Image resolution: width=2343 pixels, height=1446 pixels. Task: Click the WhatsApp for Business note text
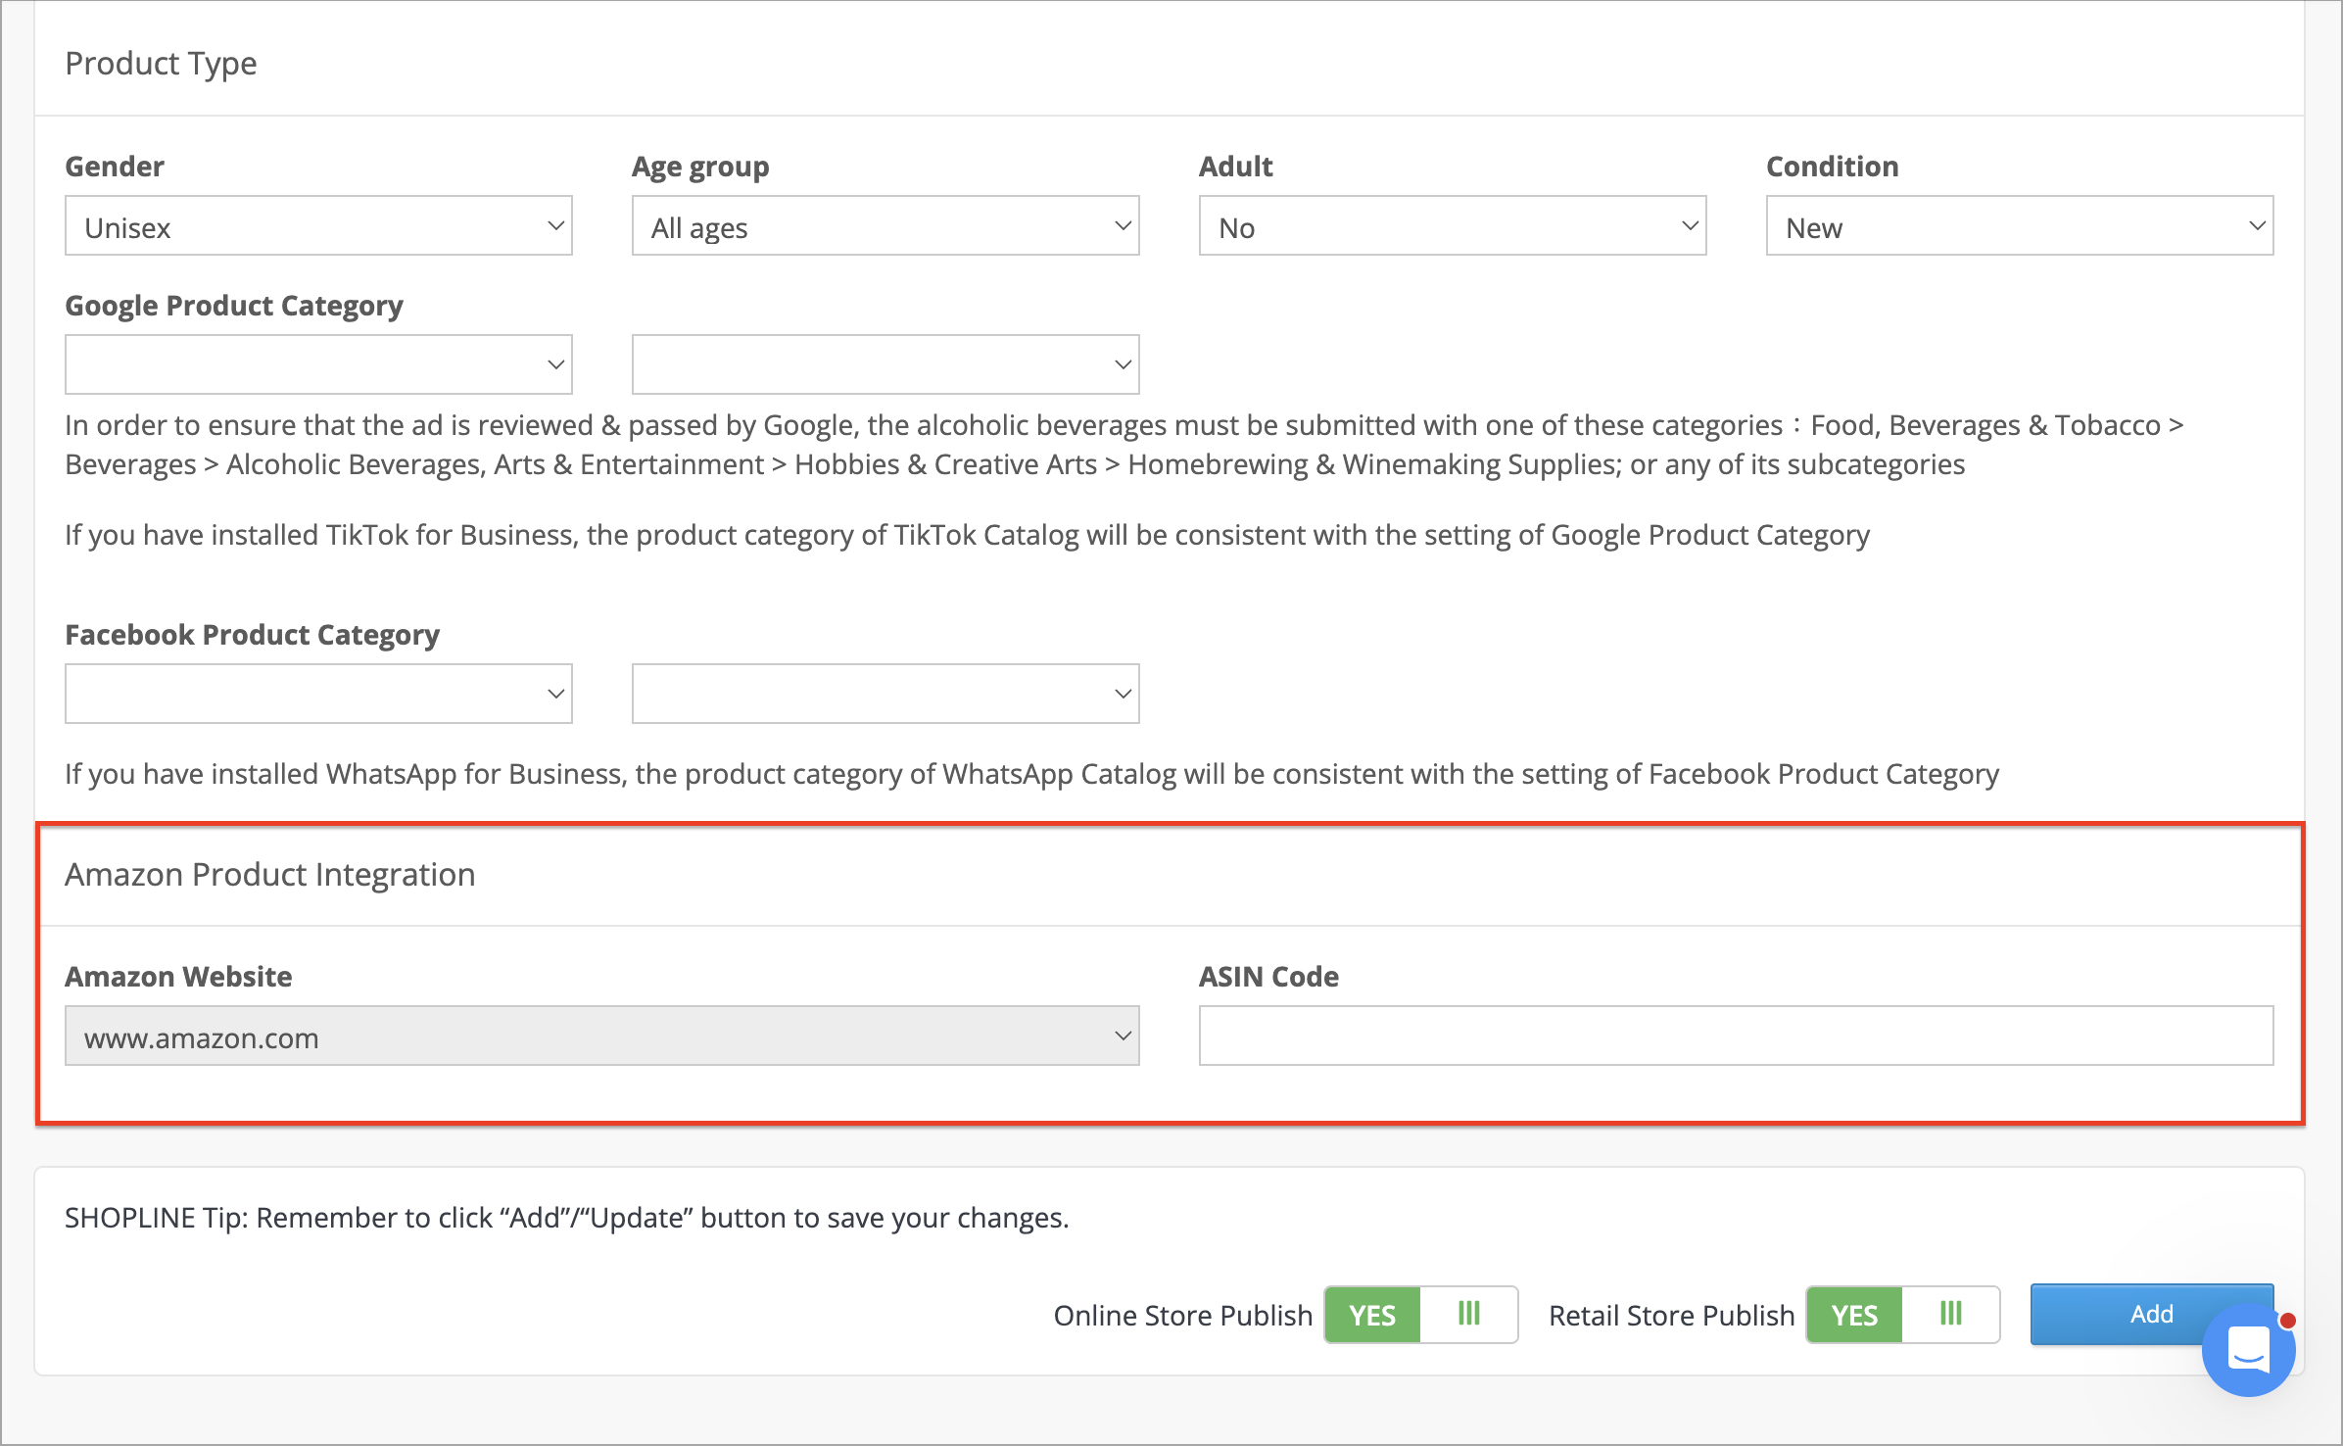(1032, 774)
